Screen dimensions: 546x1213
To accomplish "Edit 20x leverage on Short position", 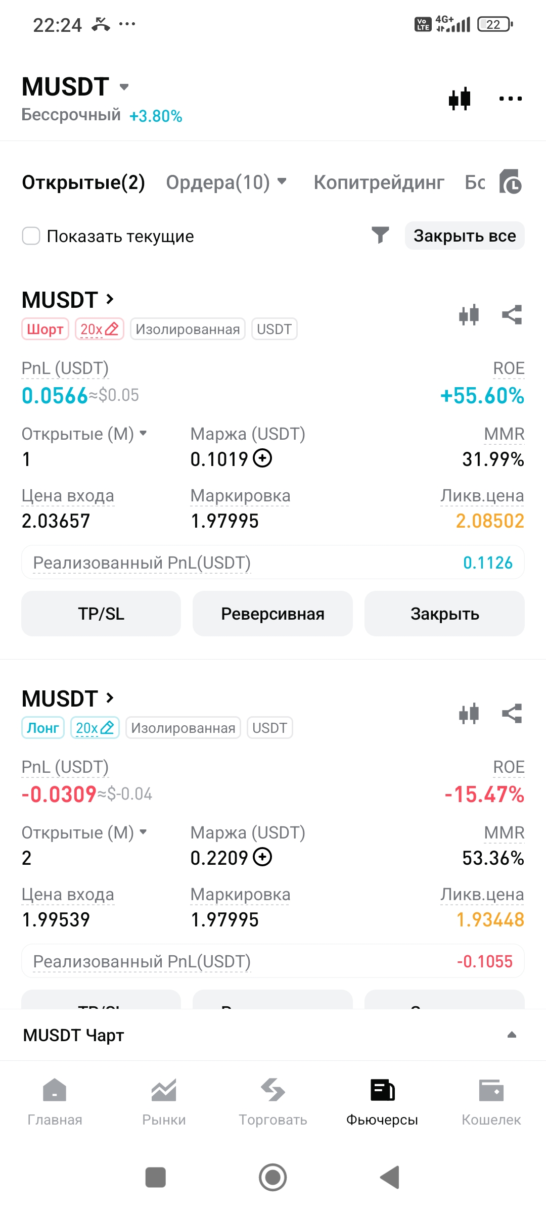I will tap(100, 329).
